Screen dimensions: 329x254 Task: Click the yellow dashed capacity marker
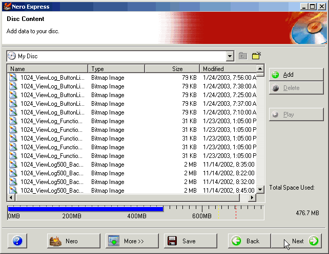tap(218, 212)
